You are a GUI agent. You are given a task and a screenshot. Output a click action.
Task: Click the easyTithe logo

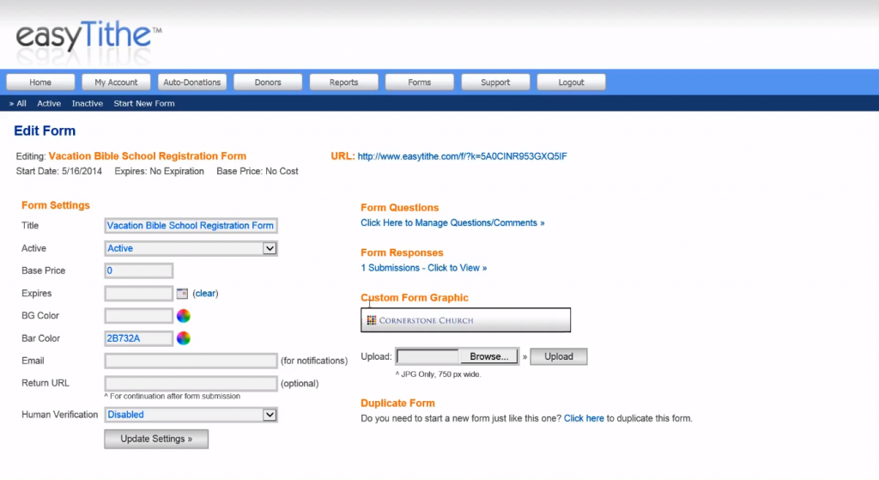[88, 39]
